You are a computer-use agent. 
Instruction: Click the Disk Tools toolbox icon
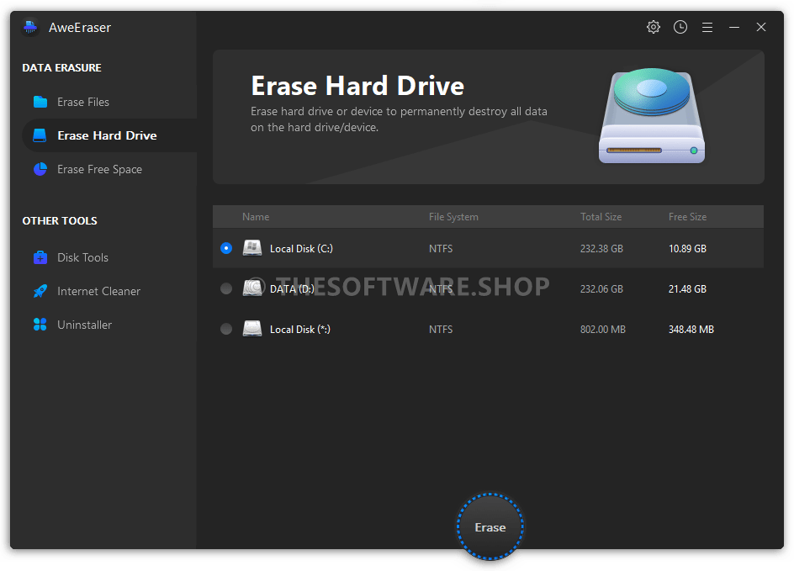(40, 257)
